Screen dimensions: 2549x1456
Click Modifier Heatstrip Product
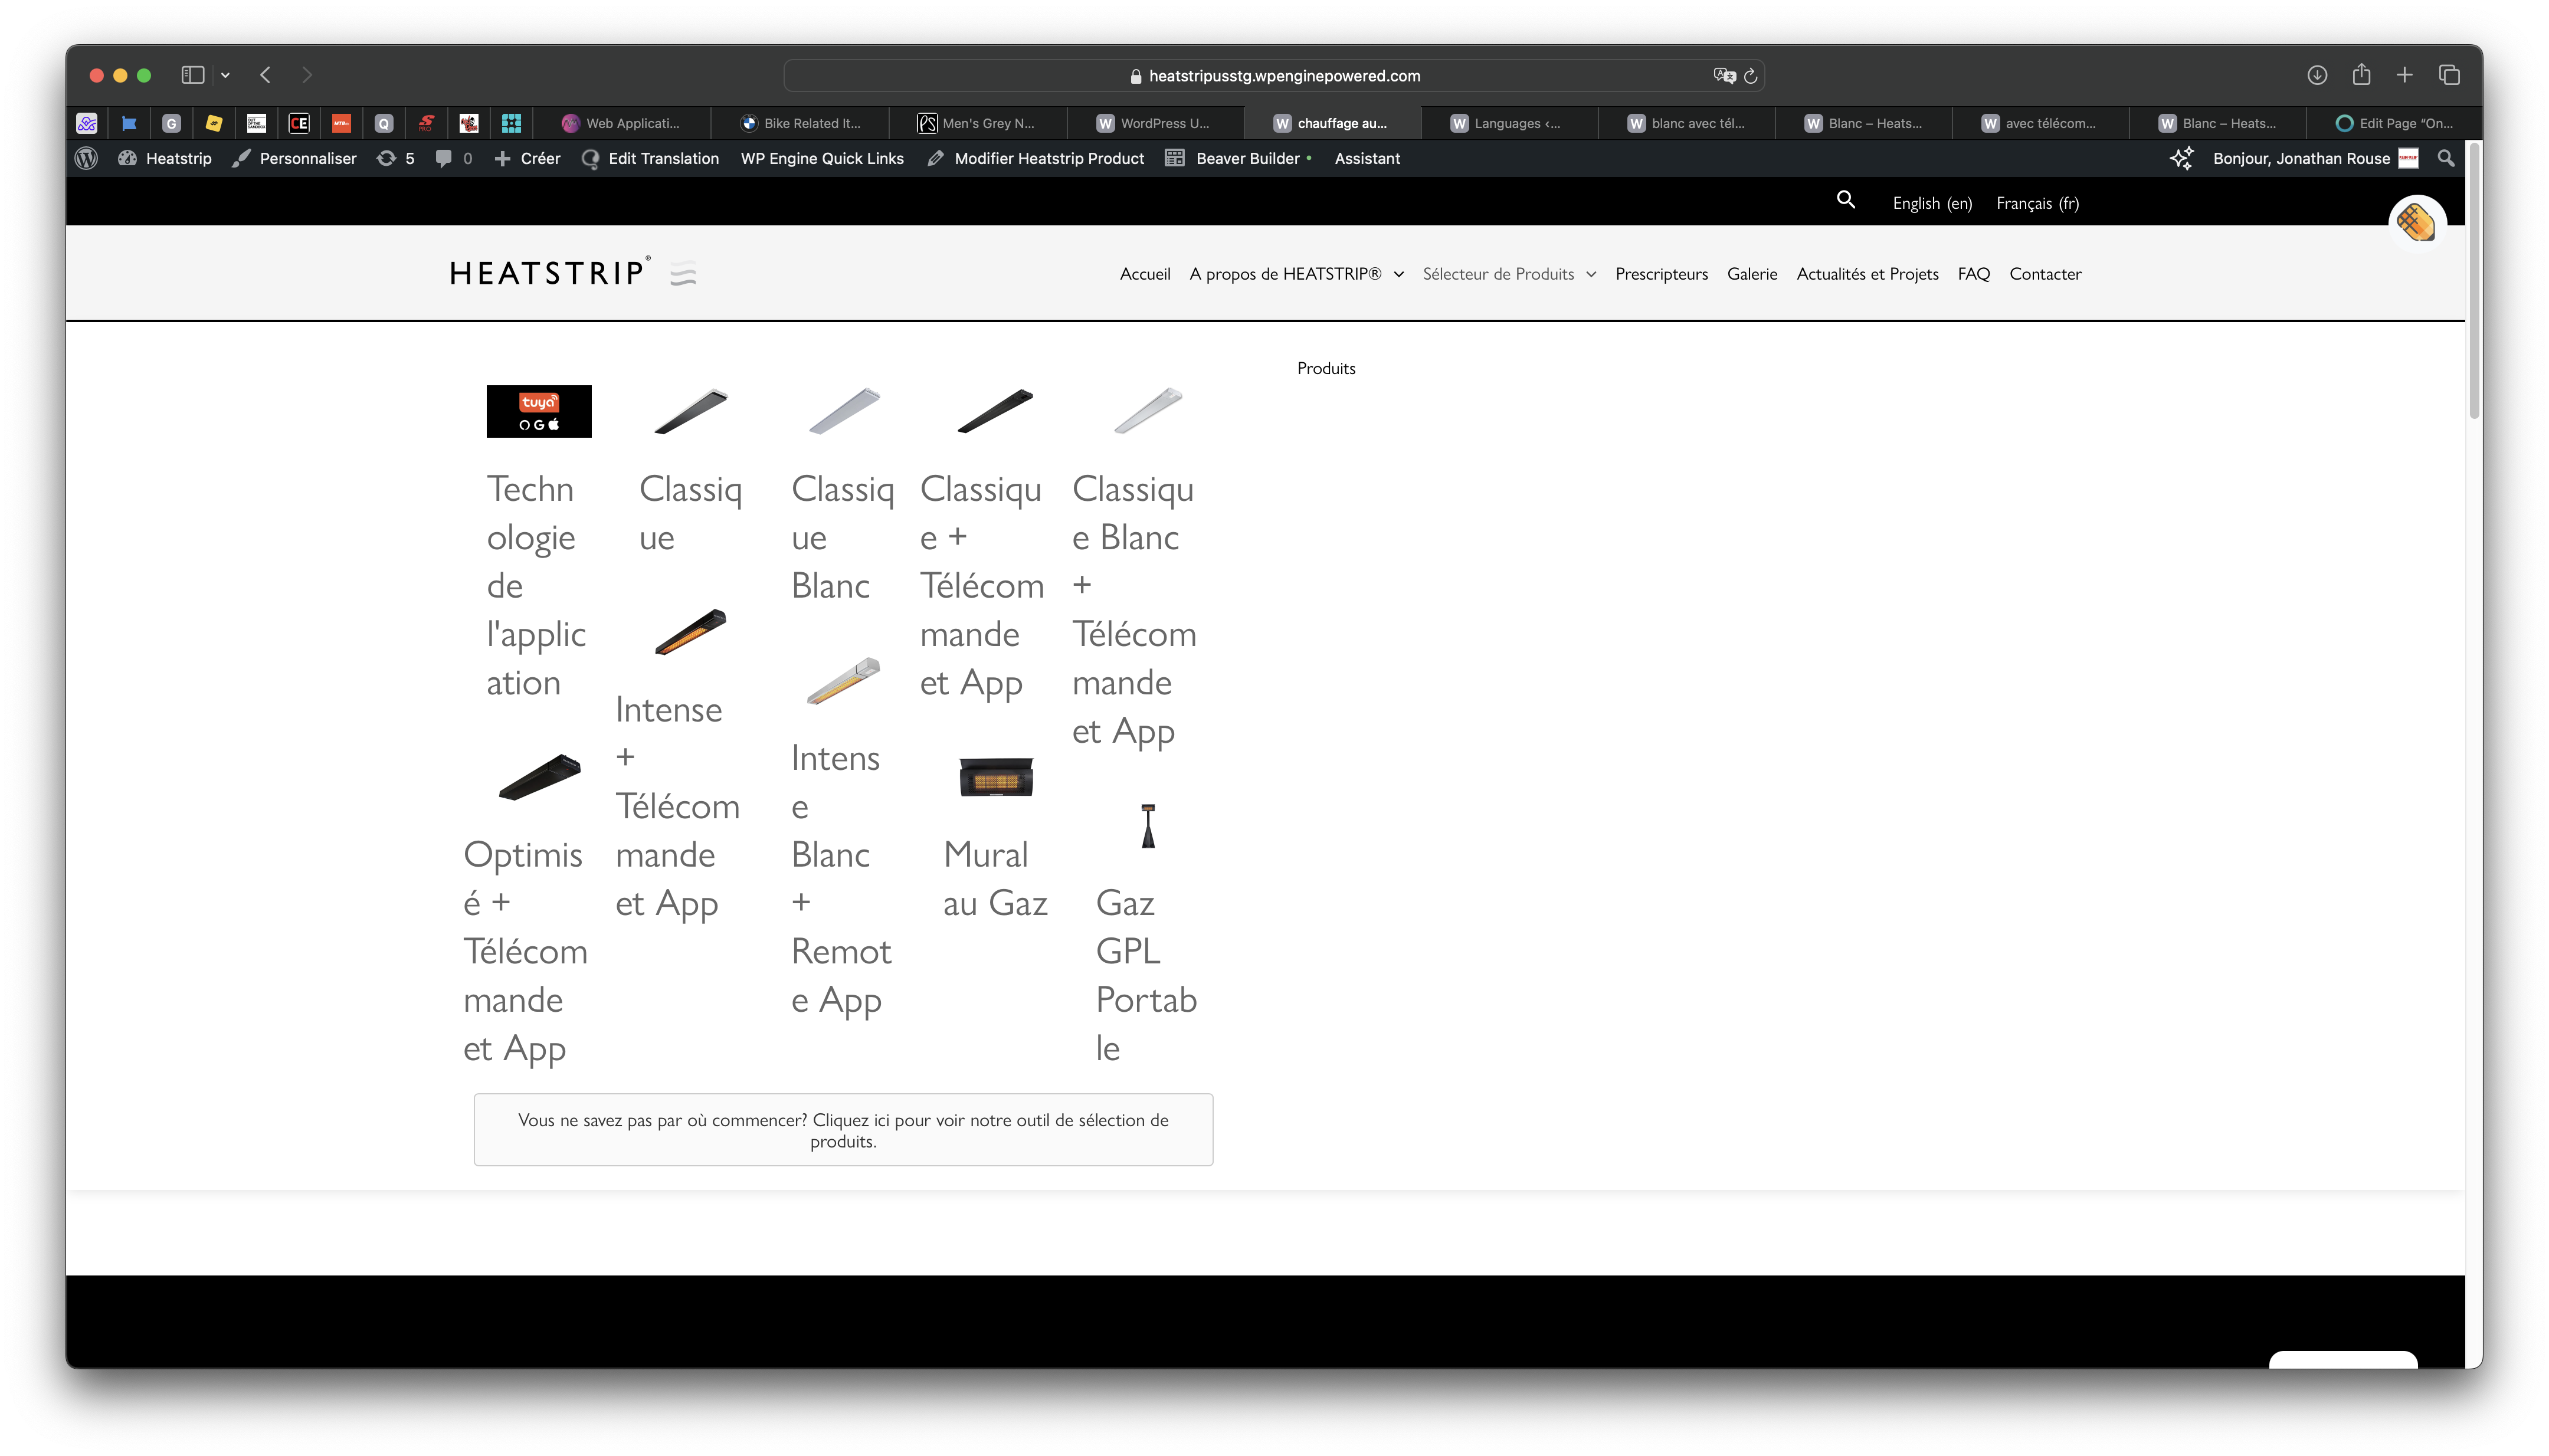tap(1035, 158)
